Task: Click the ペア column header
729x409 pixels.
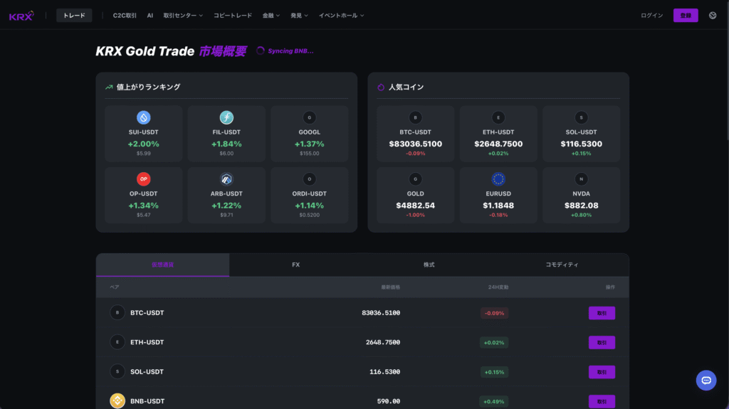Action: tap(115, 287)
